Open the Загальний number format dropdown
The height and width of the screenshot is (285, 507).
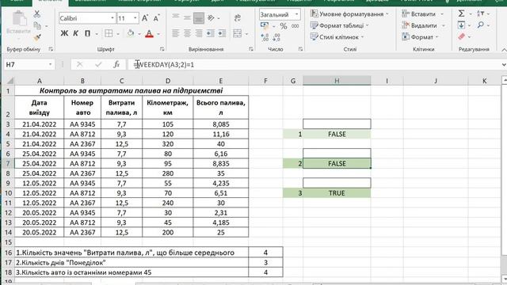pyautogui.click(x=296, y=14)
